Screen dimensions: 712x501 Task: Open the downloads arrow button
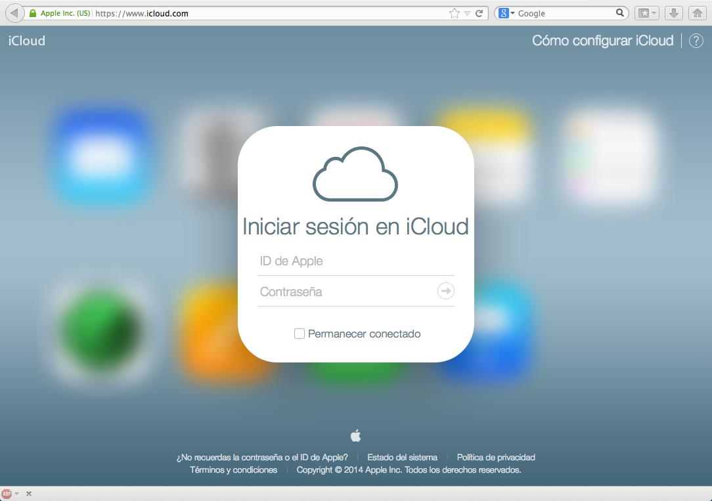(674, 13)
